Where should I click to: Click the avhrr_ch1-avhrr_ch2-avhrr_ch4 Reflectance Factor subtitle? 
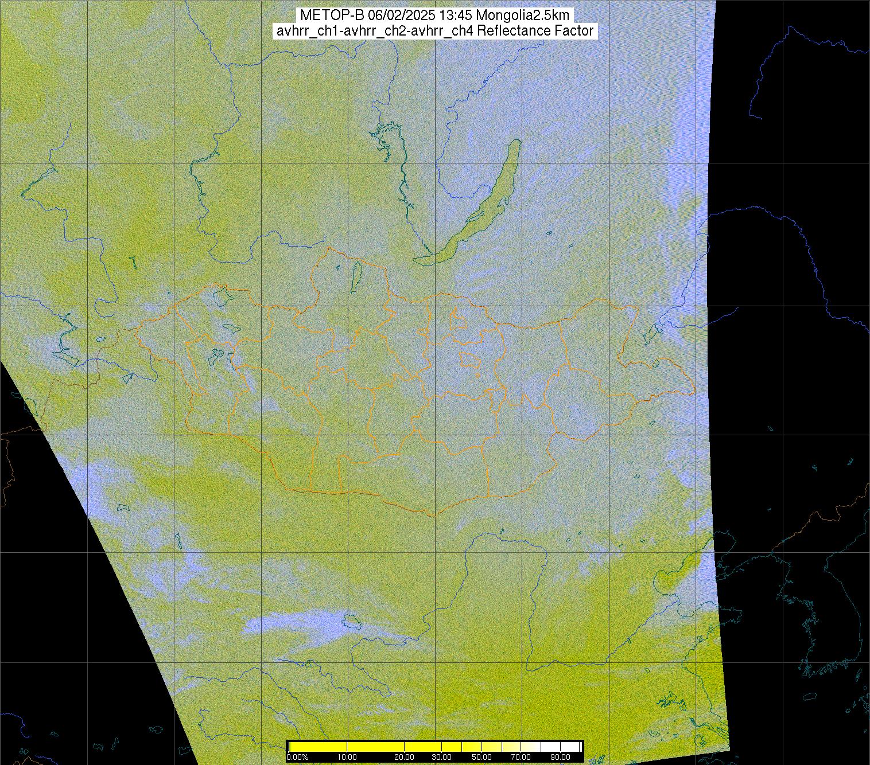(x=434, y=31)
